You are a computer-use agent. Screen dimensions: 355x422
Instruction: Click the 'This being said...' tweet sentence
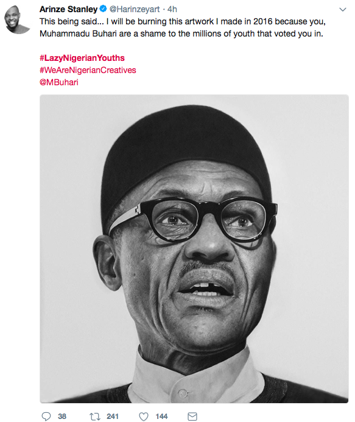[72, 21]
